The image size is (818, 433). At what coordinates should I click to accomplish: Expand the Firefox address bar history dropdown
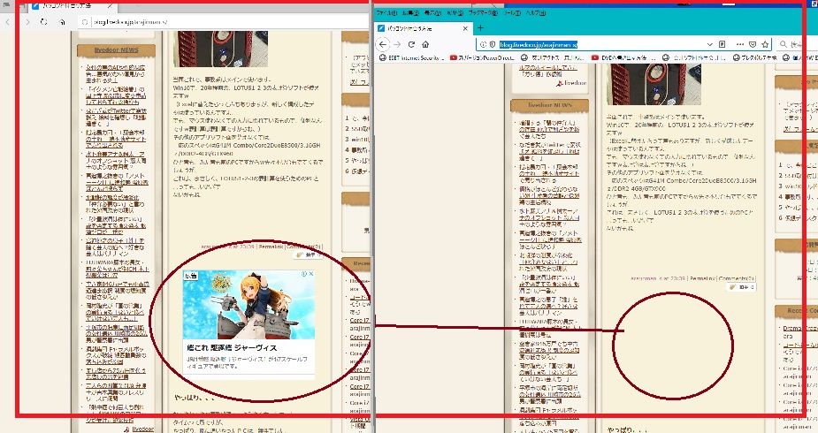pyautogui.click(x=709, y=45)
